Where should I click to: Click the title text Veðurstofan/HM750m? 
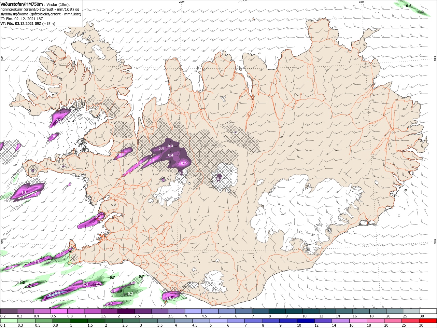tap(22, 4)
